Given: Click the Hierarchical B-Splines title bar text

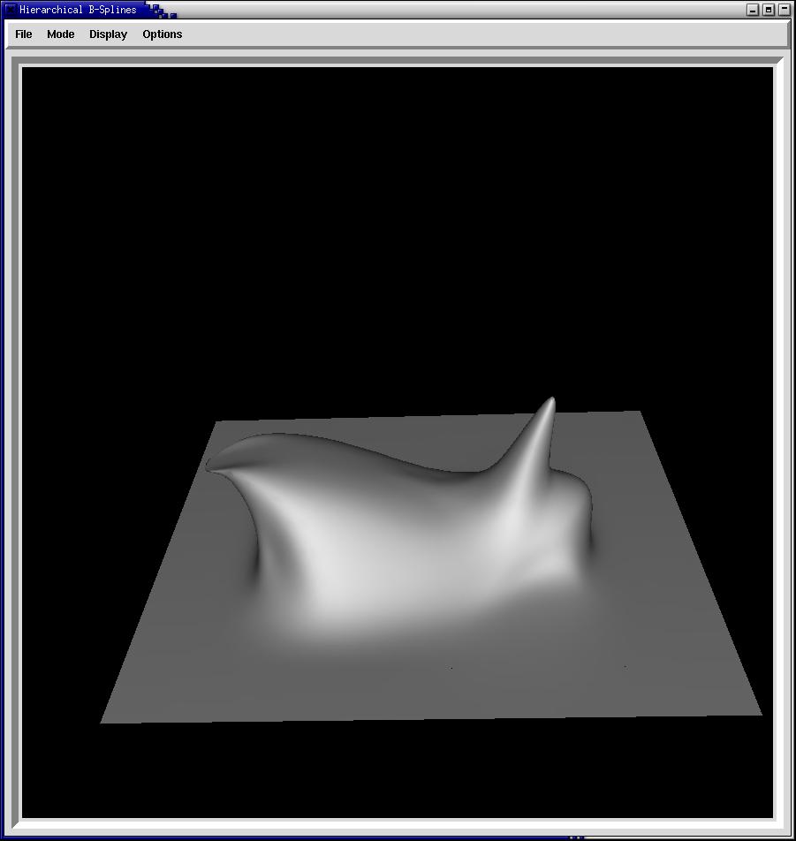Looking at the screenshot, I should (x=78, y=10).
